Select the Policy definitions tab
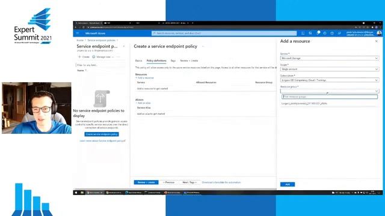385x216 pixels. click(x=156, y=61)
